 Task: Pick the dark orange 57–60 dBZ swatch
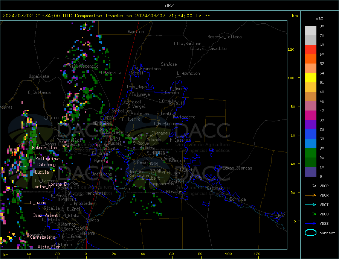pos(310,59)
